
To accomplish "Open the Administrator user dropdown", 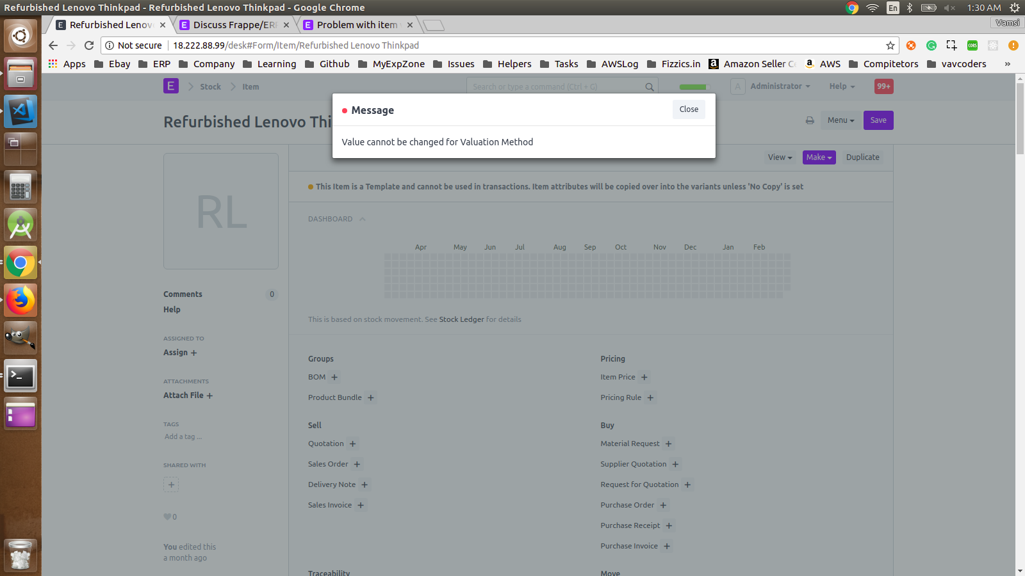I will coord(780,86).
